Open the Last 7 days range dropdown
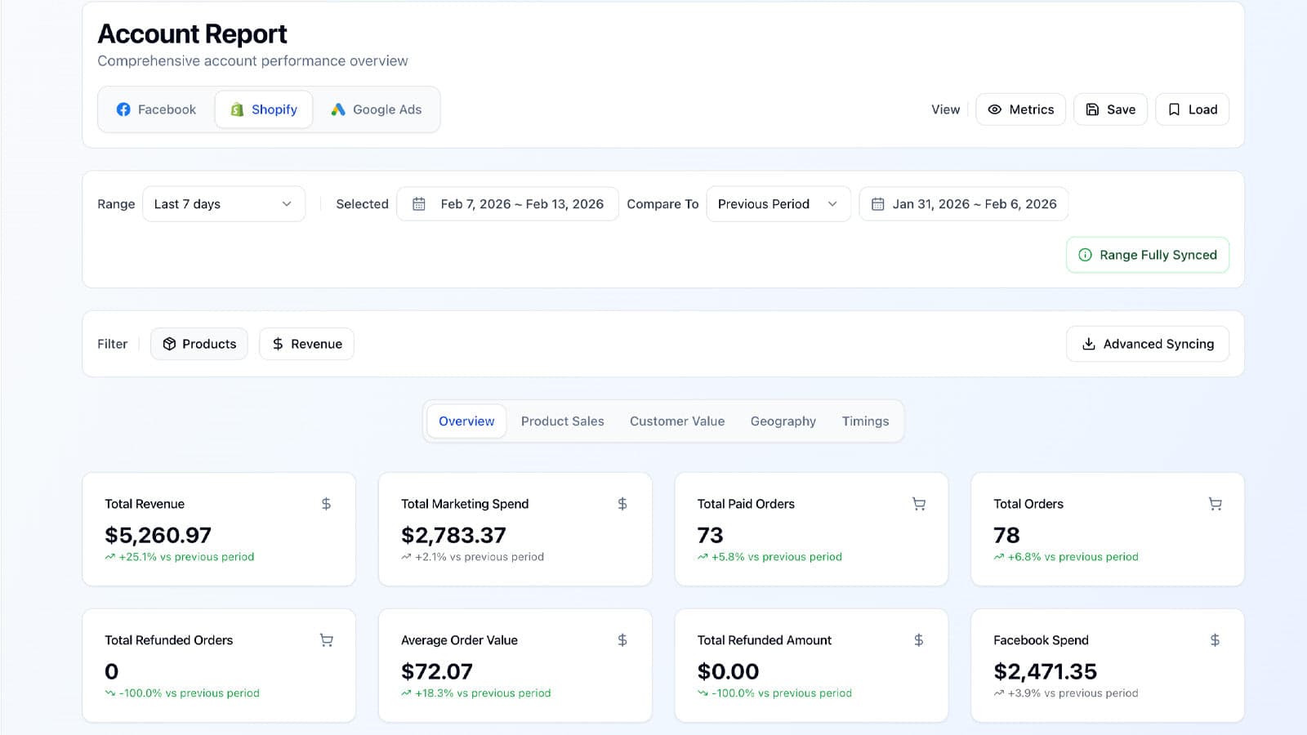Viewport: 1307px width, 735px height. point(224,204)
